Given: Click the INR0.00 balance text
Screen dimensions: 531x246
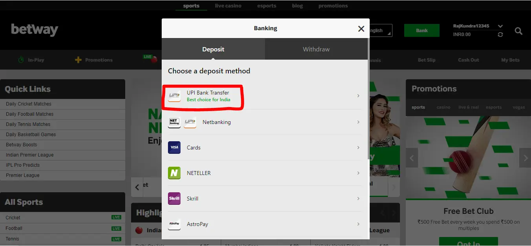Looking at the screenshot, I should 462,35.
